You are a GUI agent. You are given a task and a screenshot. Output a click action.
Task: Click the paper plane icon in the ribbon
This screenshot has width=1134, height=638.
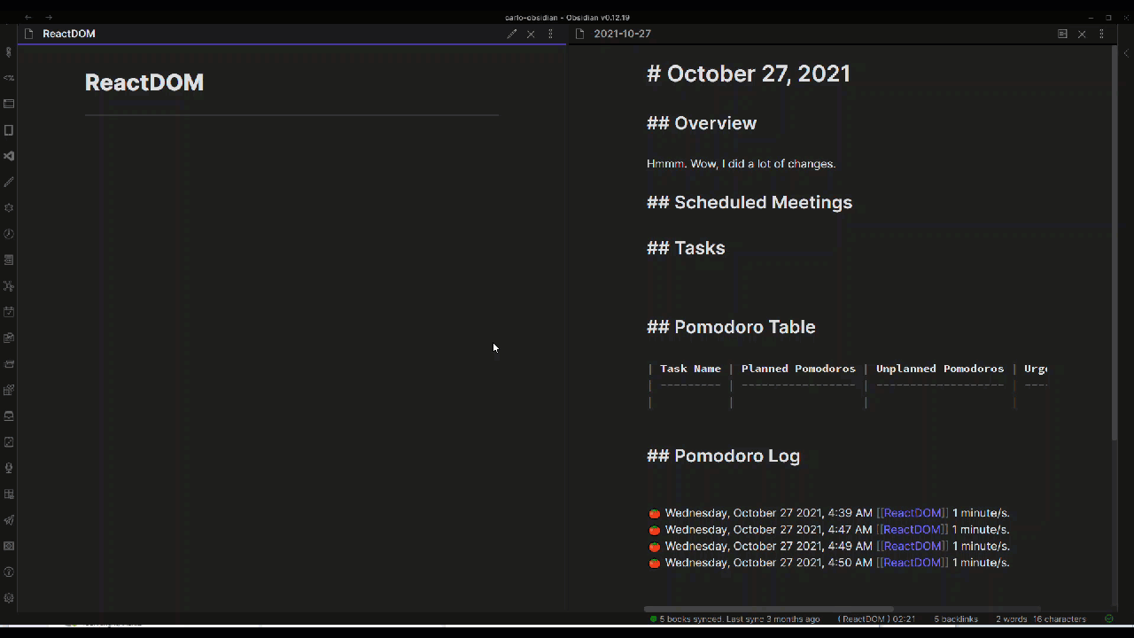point(9,520)
